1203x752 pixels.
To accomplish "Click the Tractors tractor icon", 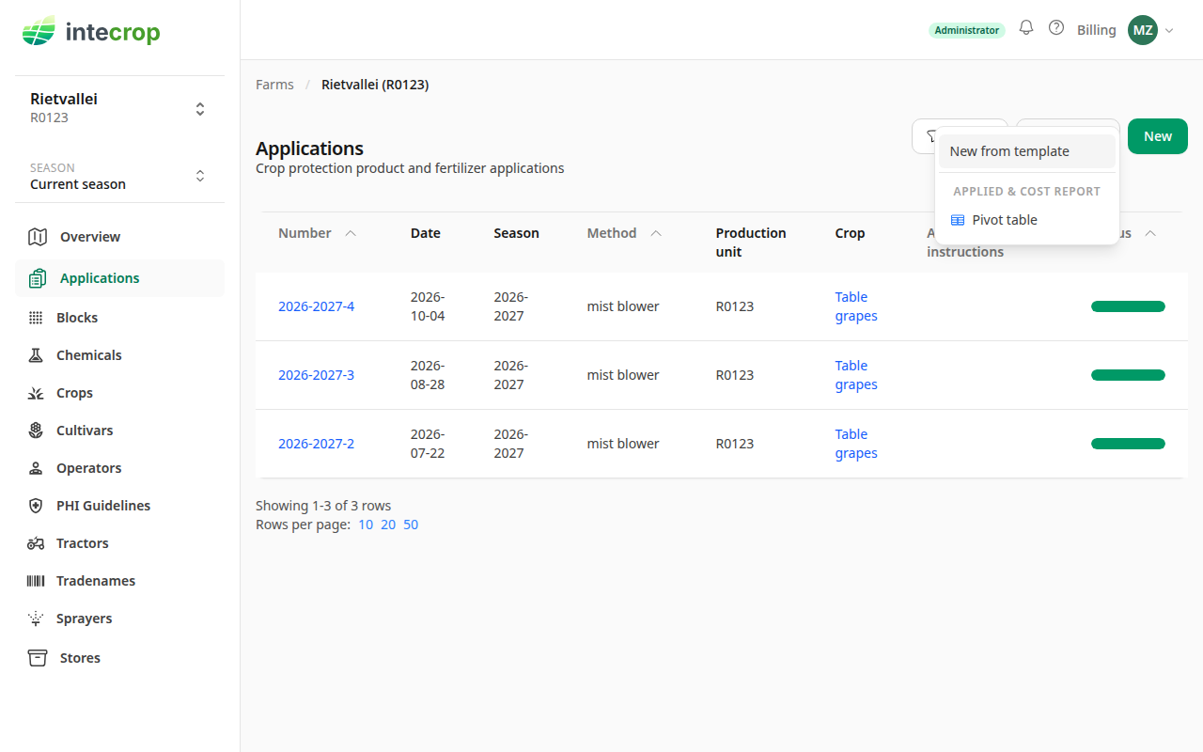I will point(36,543).
